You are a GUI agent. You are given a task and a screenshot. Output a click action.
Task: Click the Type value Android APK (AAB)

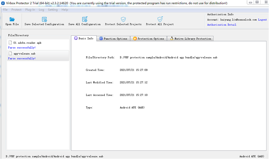[x=132, y=107]
